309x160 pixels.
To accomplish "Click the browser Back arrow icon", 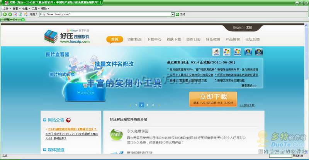I will click(5, 14).
